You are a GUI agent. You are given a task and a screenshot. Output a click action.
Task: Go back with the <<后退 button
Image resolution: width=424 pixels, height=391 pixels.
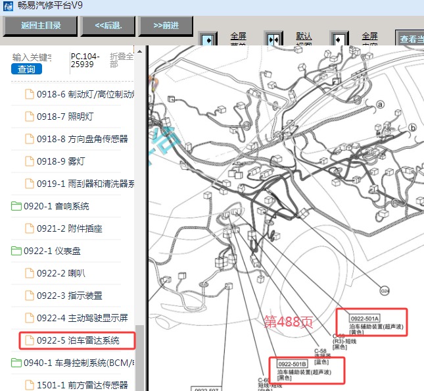click(108, 26)
